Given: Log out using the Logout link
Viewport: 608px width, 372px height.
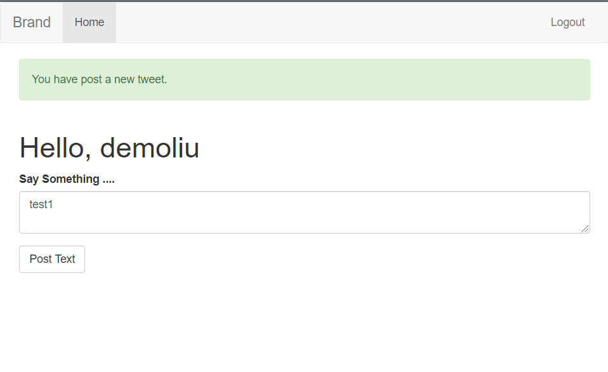Looking at the screenshot, I should (567, 22).
